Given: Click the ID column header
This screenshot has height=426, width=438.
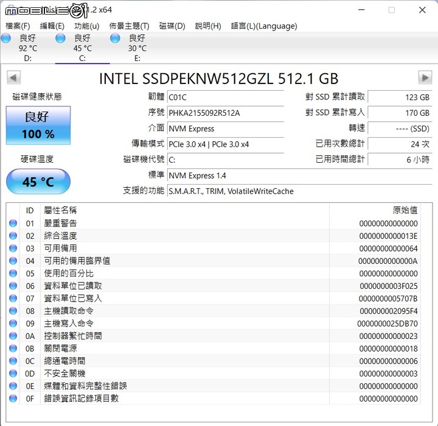Looking at the screenshot, I should click(30, 210).
